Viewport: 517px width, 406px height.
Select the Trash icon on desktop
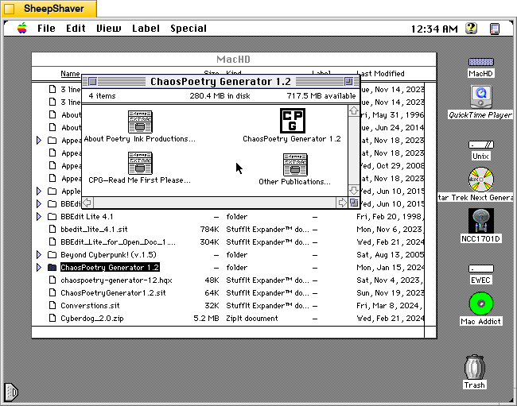475,368
